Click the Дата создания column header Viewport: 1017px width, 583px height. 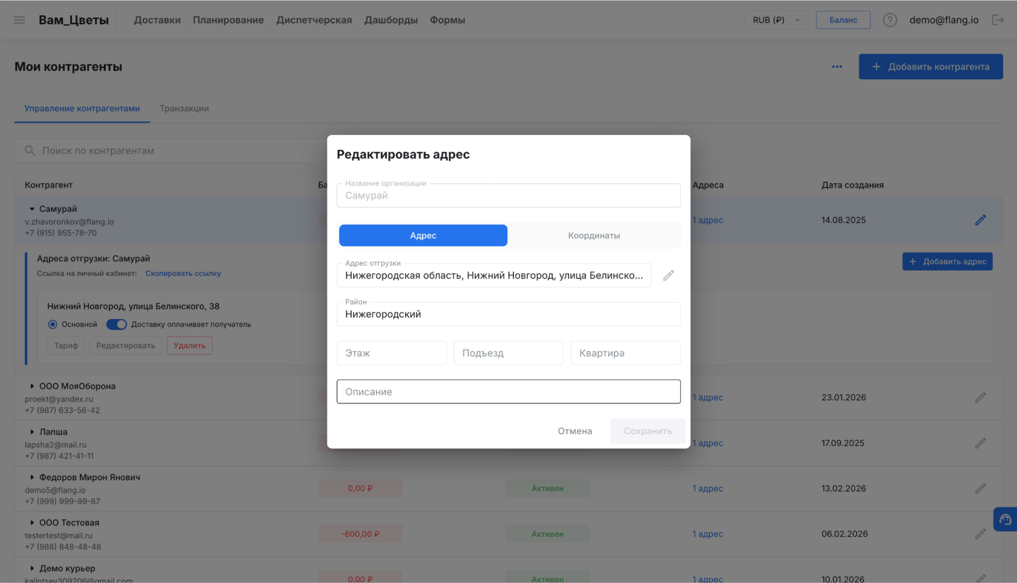click(852, 185)
